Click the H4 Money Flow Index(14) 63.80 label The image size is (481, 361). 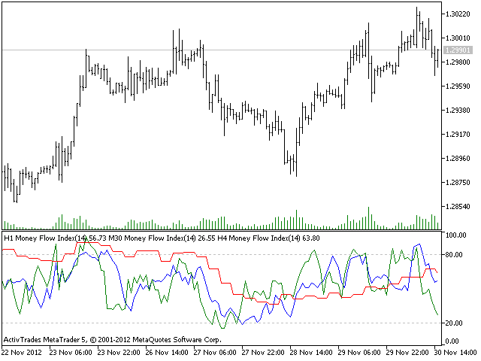tap(269, 238)
